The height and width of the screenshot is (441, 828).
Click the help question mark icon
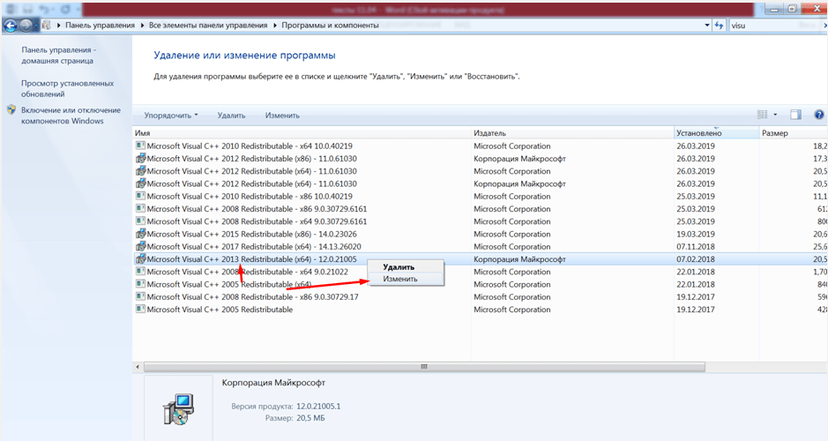[x=818, y=115]
